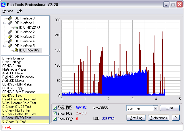Click the PlexTools title bar app icon
Image resolution: width=184 pixels, height=131 pixels.
[x=3, y=5]
